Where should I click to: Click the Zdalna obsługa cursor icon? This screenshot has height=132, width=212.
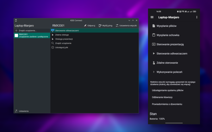click(x=53, y=35)
